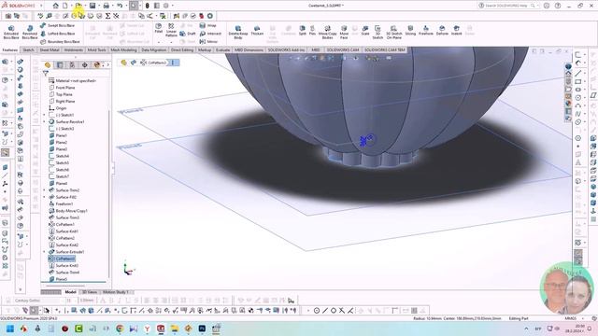The width and height of the screenshot is (598, 336).
Task: Click the Split tool
Action: [x=303, y=31]
